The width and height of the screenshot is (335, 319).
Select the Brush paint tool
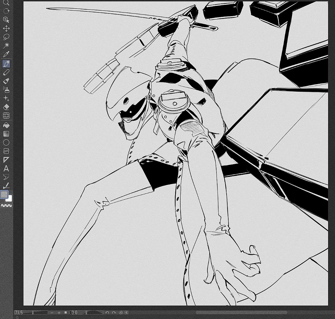tap(6, 81)
